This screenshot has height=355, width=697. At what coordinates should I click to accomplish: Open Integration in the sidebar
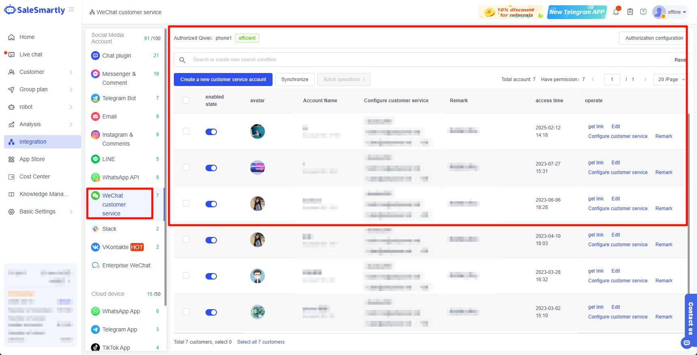(x=43, y=142)
